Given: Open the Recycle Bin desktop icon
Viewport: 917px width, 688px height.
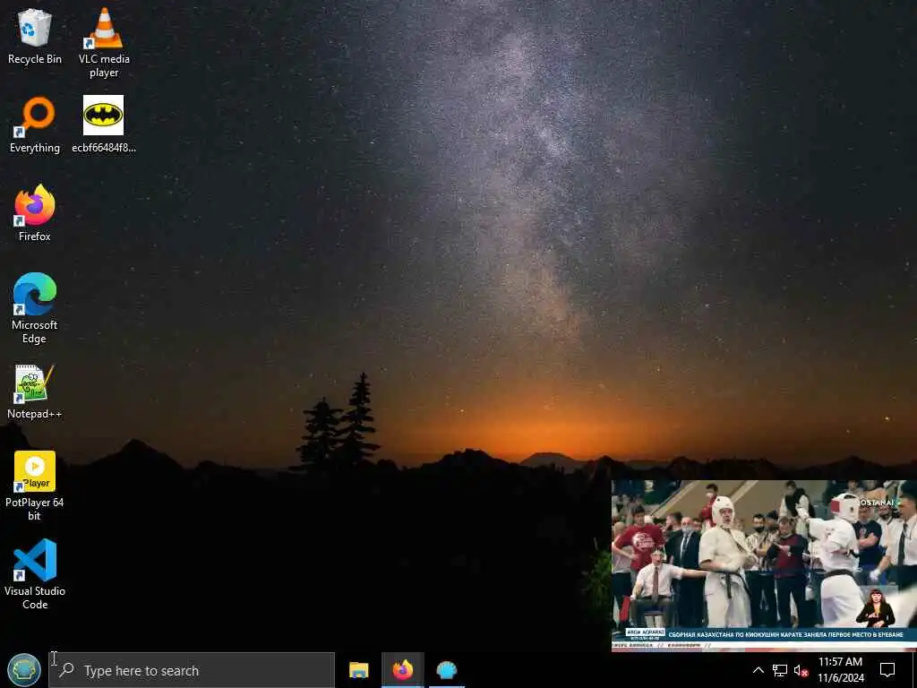Looking at the screenshot, I should (35, 36).
